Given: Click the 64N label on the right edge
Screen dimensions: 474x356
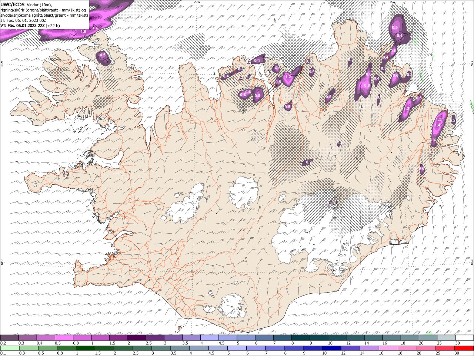Looking at the screenshot, I should pos(472,262).
